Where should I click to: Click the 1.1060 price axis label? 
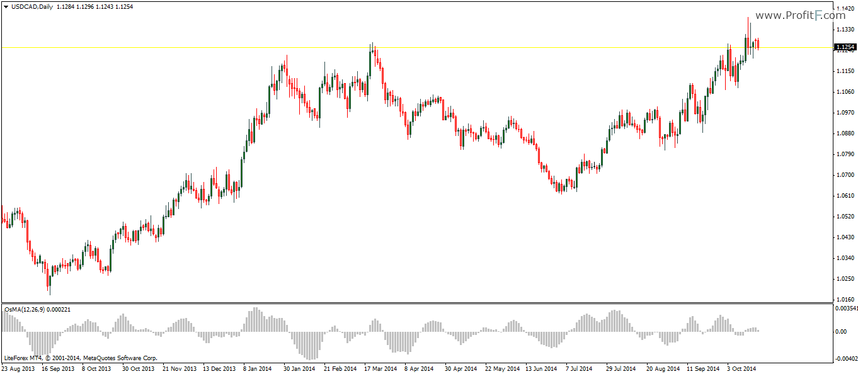[x=845, y=92]
